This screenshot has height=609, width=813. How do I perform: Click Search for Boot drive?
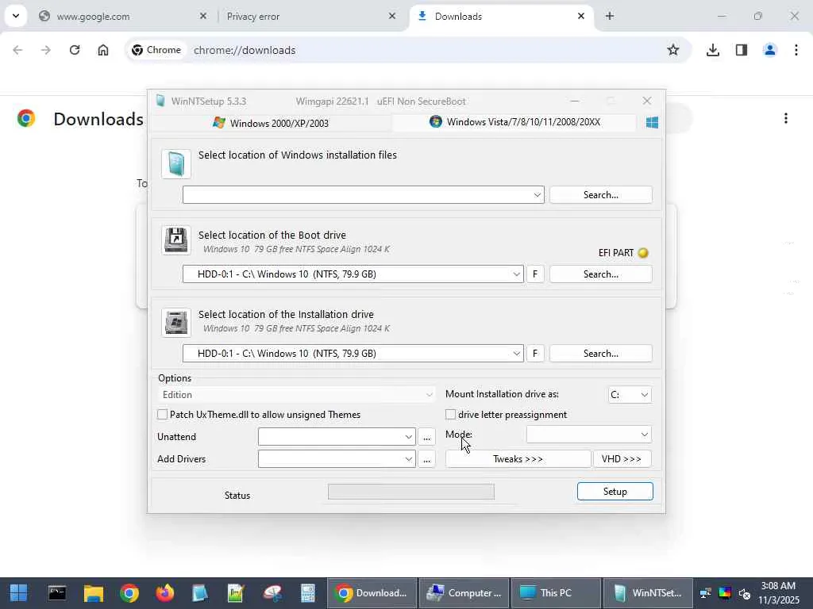pos(601,274)
